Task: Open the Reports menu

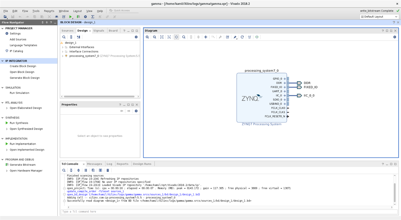Action: [49, 11]
